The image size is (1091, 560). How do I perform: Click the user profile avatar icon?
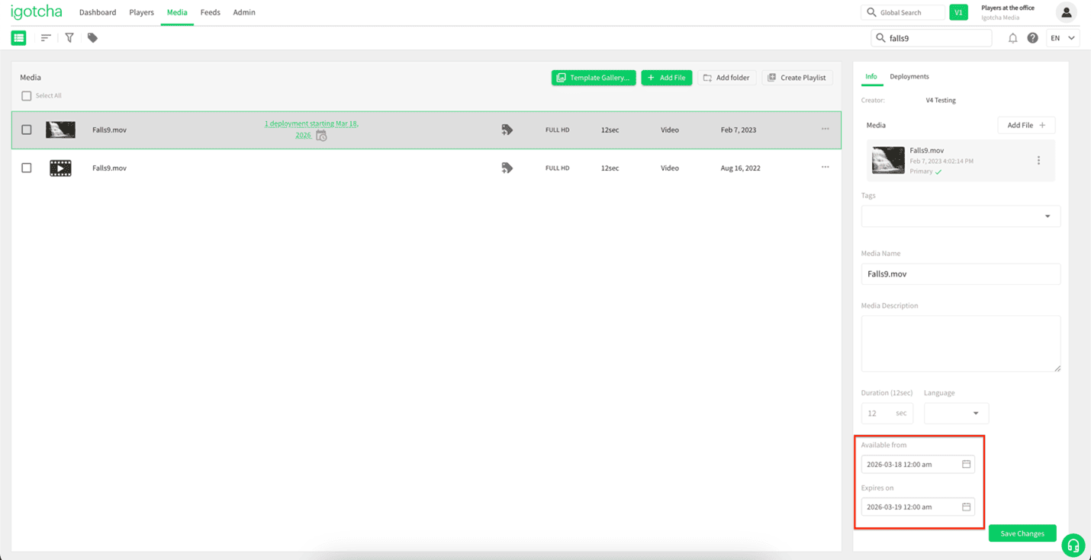pos(1066,12)
